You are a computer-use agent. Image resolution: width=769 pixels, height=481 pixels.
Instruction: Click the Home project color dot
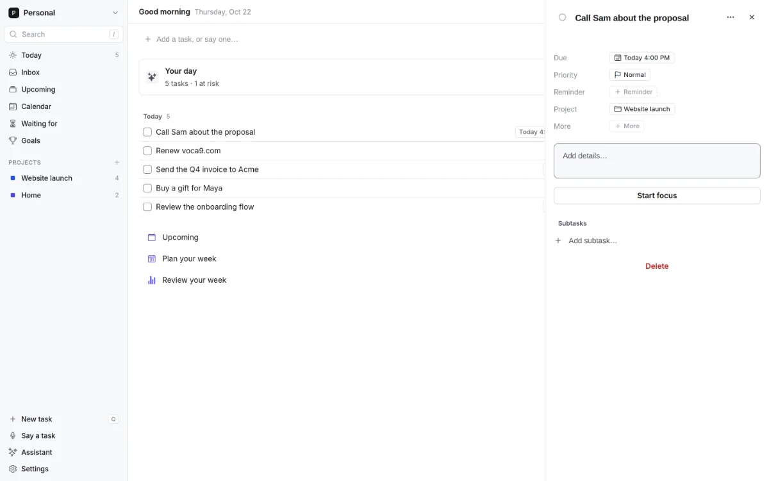coord(13,195)
